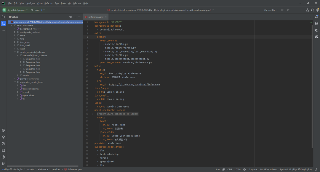Click the PyCharm logo icon
Image resolution: width=320 pixels, height=172 pixels.
tap(3, 3)
